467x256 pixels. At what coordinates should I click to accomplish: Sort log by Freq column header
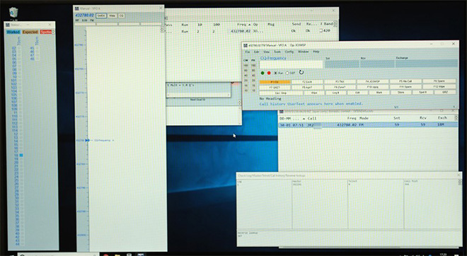(352, 118)
